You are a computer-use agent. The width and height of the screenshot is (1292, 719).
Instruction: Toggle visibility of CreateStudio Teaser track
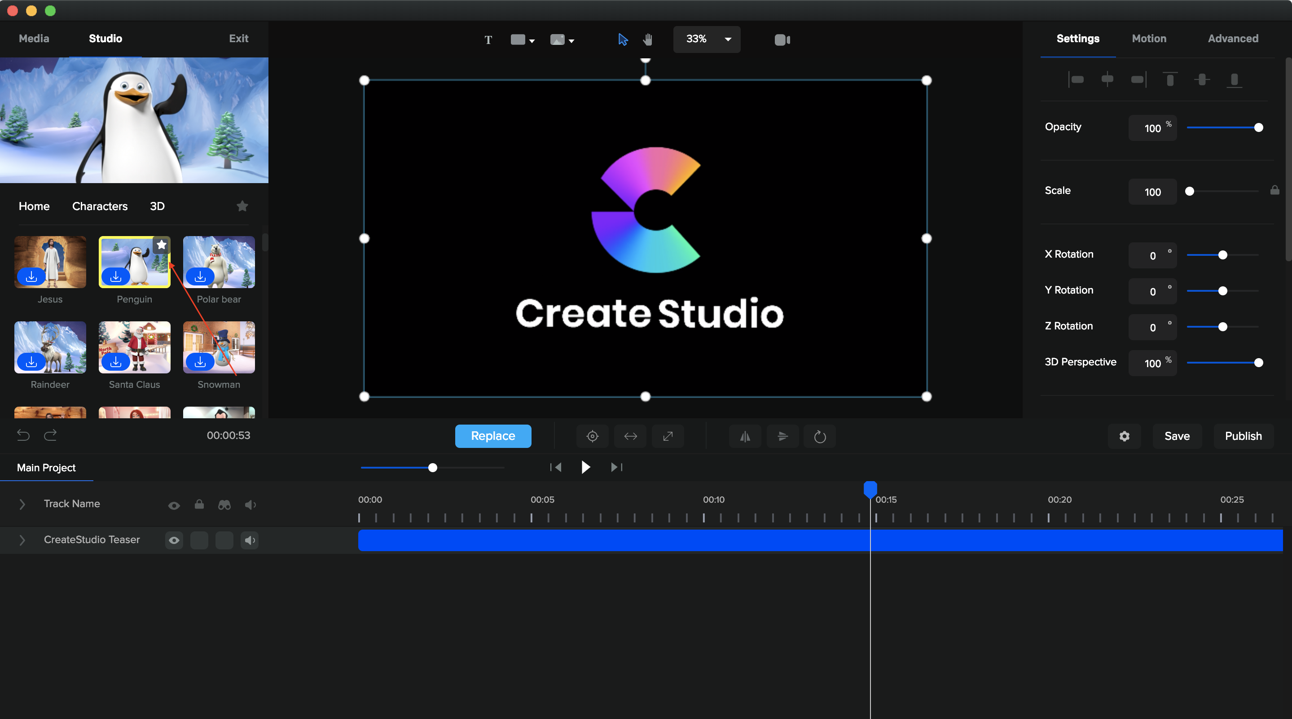click(174, 540)
